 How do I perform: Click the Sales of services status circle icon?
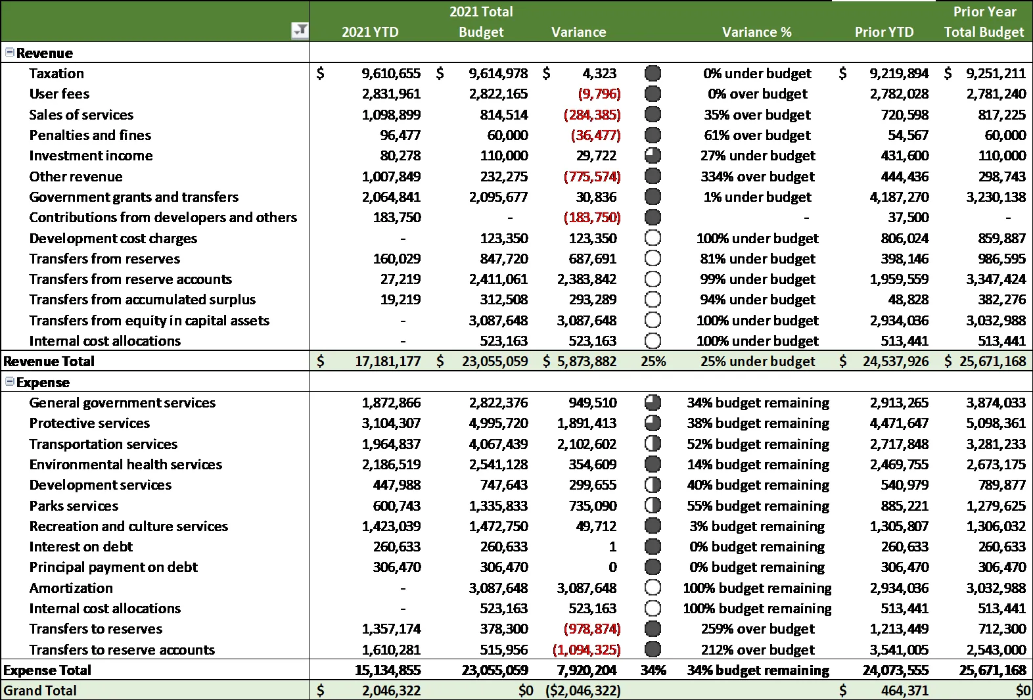[x=653, y=114]
